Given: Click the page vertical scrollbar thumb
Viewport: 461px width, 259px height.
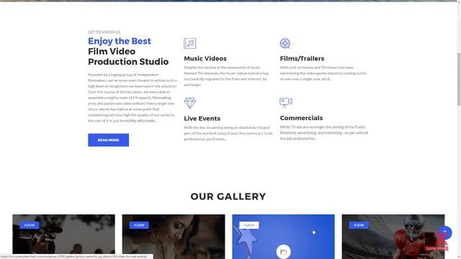Looking at the screenshot, I should coord(459,79).
